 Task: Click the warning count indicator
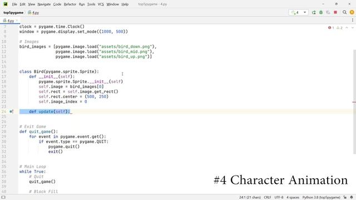339,28
